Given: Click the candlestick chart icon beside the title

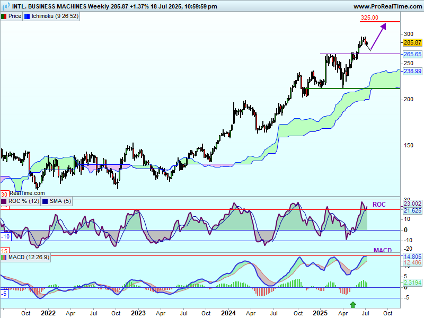Looking at the screenshot, I should 6,6.
